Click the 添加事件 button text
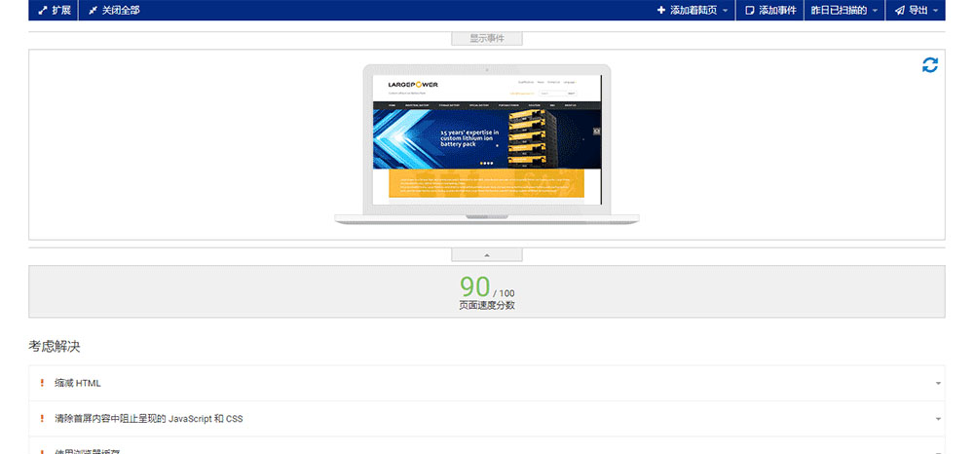This screenshot has height=454, width=974. [x=776, y=11]
